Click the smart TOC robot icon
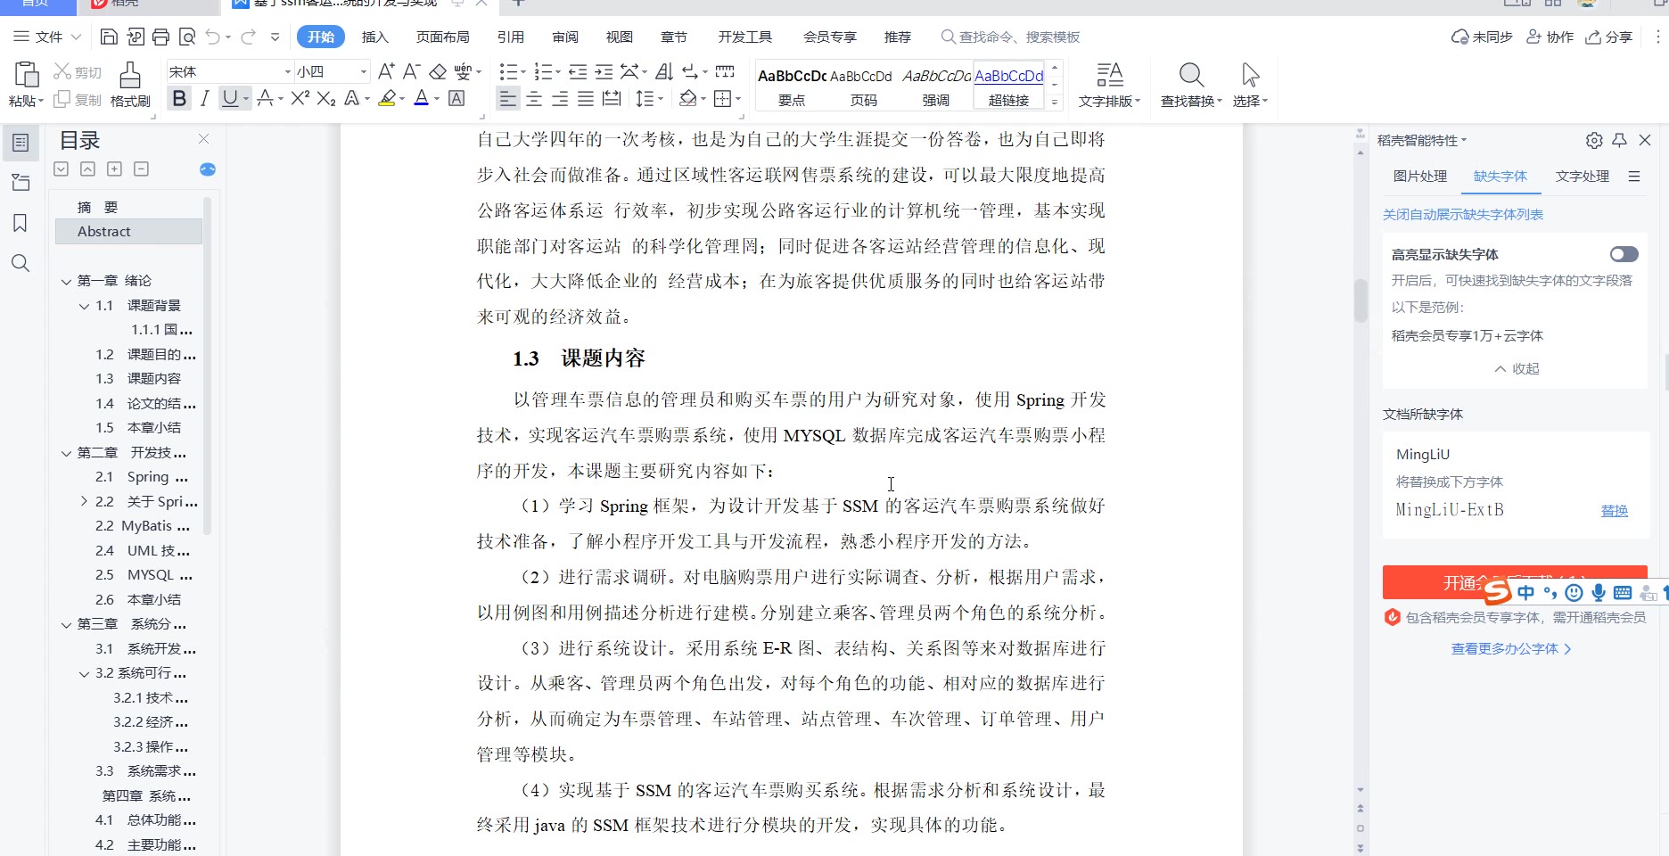This screenshot has height=856, width=1669. [x=208, y=169]
